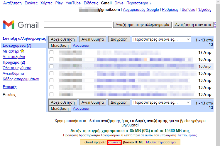The width and height of the screenshot is (220, 146).
Task: Click the star icon next to Με αστέρι
Action: [x=22, y=51]
